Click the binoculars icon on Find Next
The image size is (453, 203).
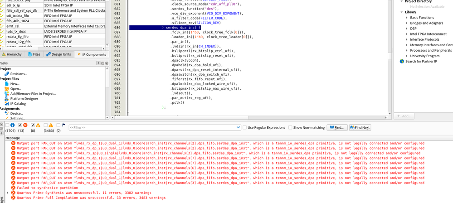click(x=352, y=127)
